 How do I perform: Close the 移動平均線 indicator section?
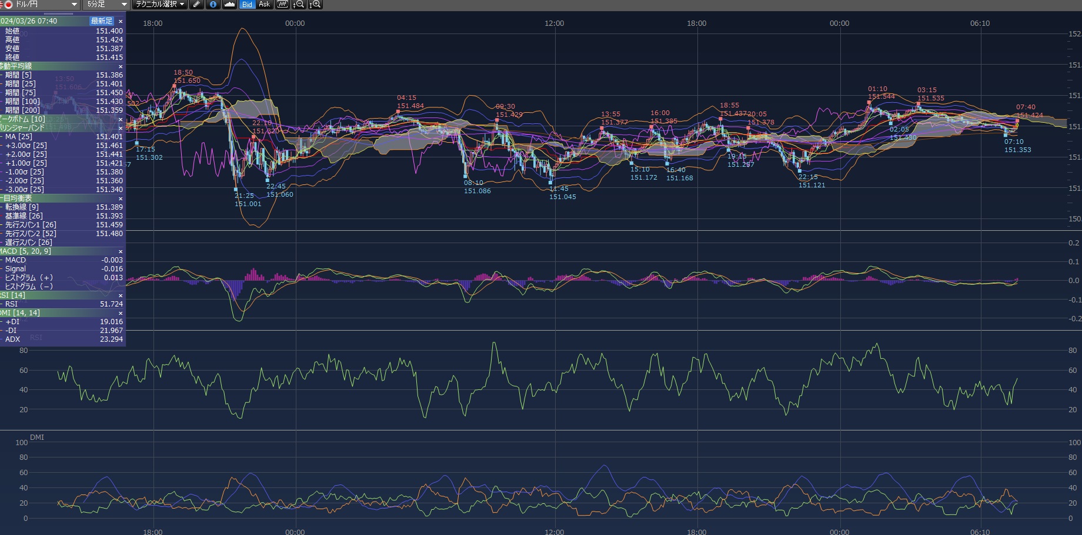(121, 66)
